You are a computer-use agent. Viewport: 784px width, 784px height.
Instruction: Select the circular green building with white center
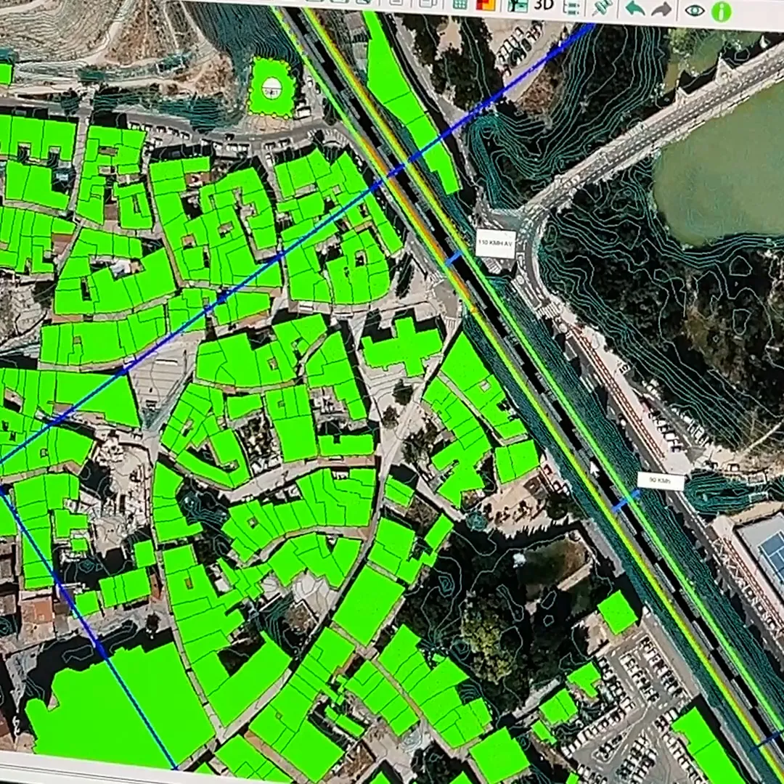(271, 89)
